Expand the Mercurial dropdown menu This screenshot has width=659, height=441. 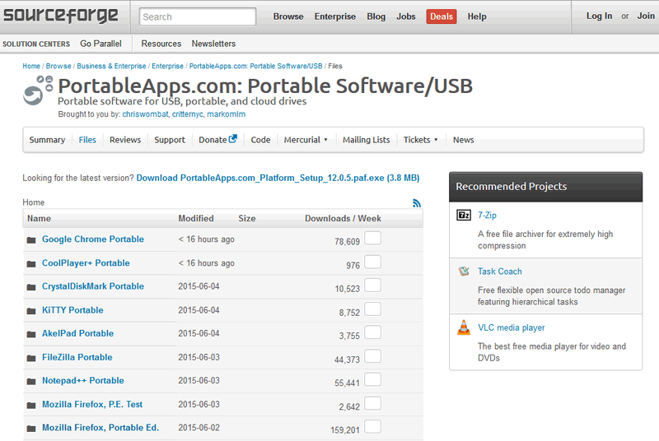[x=306, y=140]
